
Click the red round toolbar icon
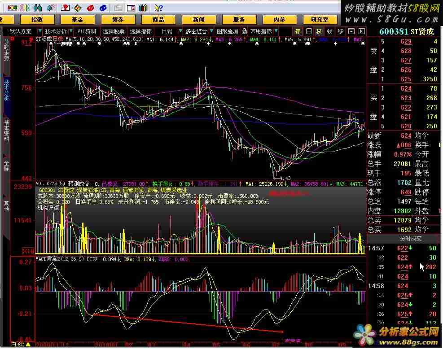pos(91,8)
